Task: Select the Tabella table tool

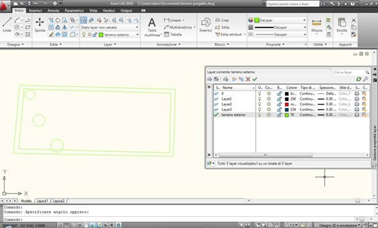Action: 173,34
